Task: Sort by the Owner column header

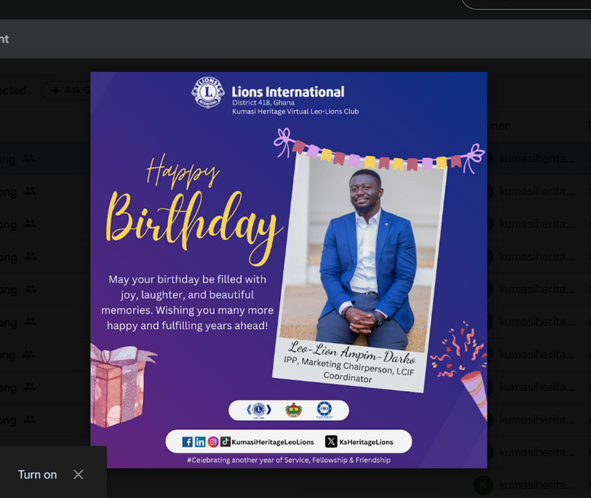Action: (x=498, y=126)
